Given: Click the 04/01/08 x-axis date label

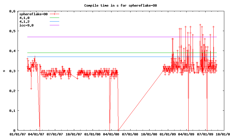Looking at the screenshot, I should coord(112,134).
